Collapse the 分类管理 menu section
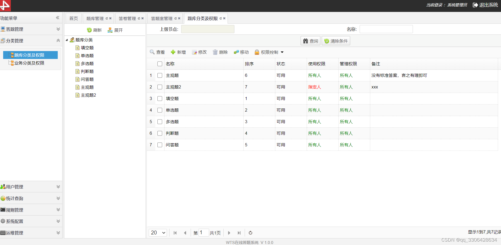The width and height of the screenshot is (501, 245). click(x=58, y=41)
